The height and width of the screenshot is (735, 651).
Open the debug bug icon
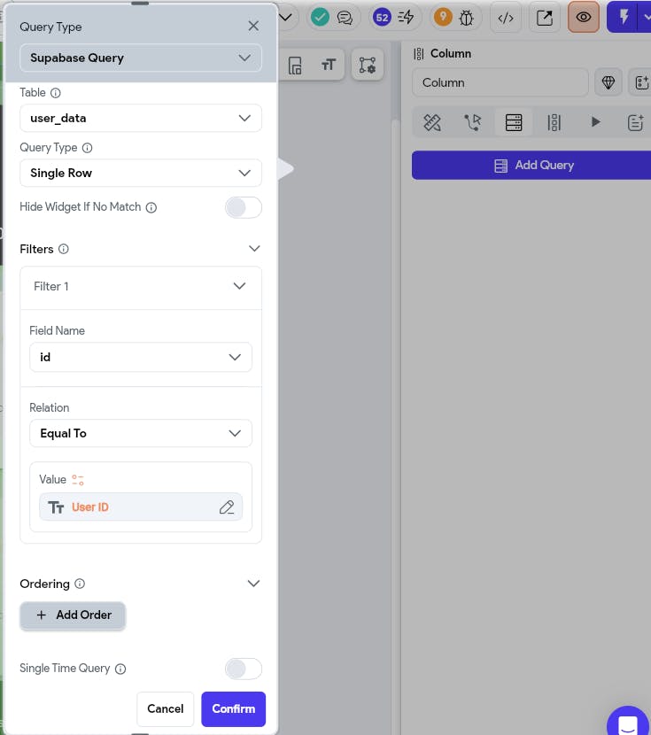[467, 18]
